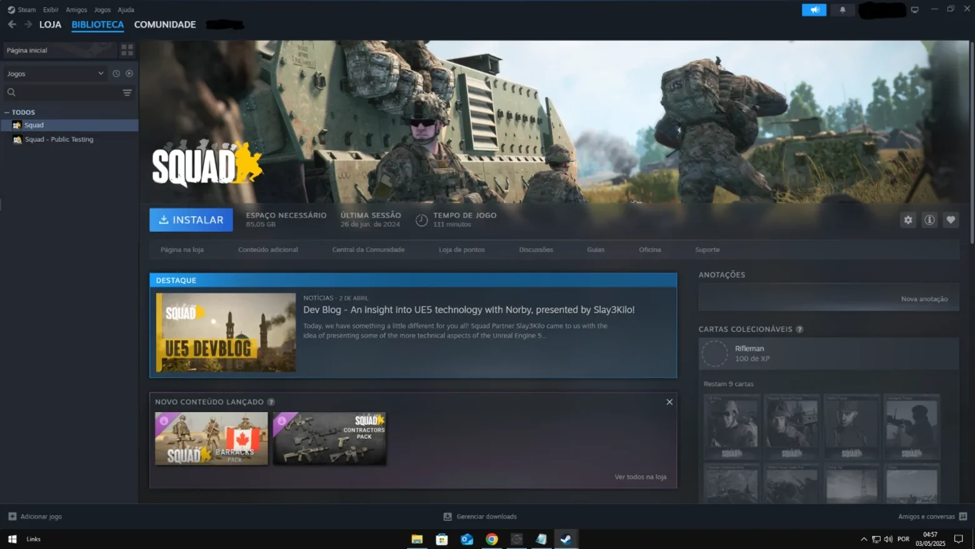Expand the Jogos category dropdown

[x=55, y=74]
